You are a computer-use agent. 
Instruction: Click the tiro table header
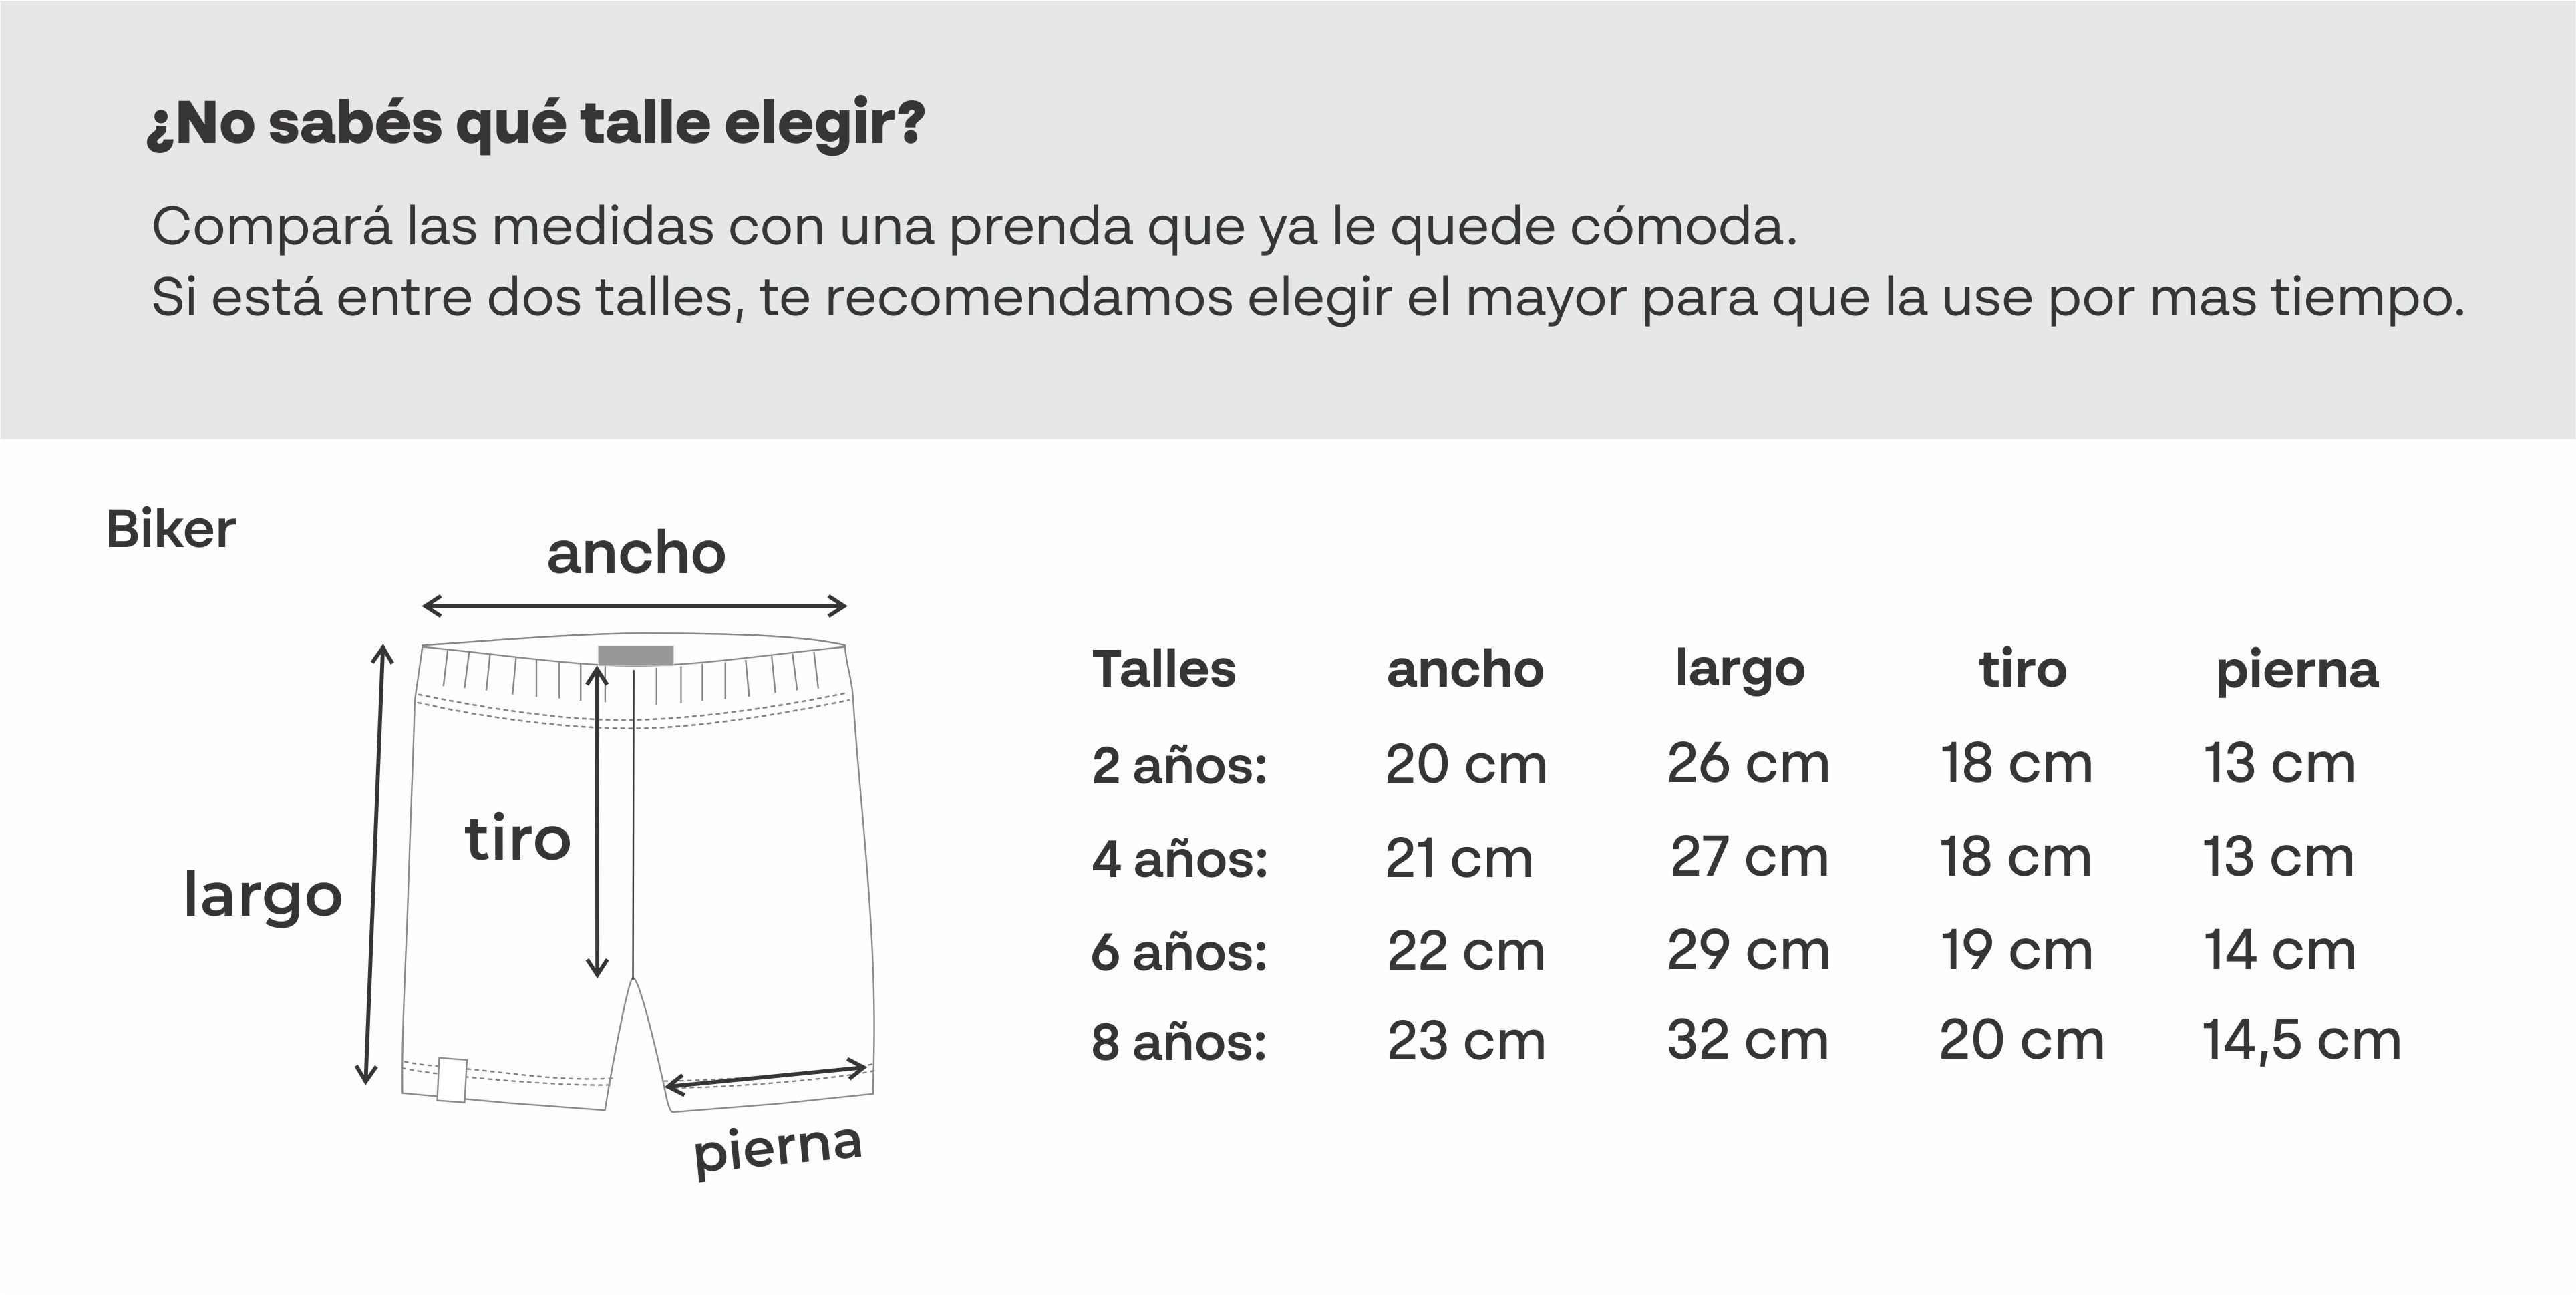(x=2022, y=668)
